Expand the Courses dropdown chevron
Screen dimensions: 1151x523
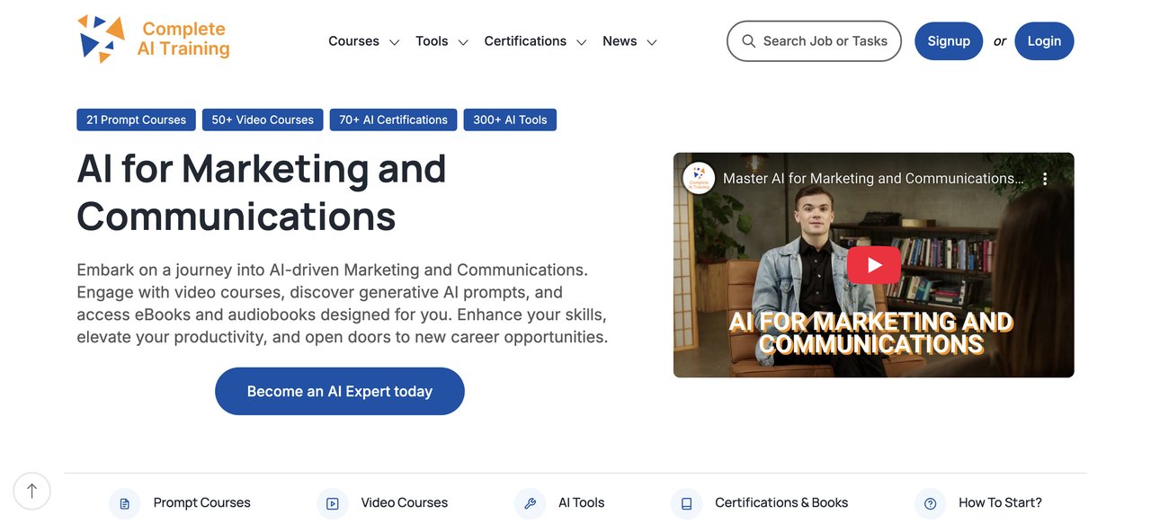pyautogui.click(x=394, y=42)
